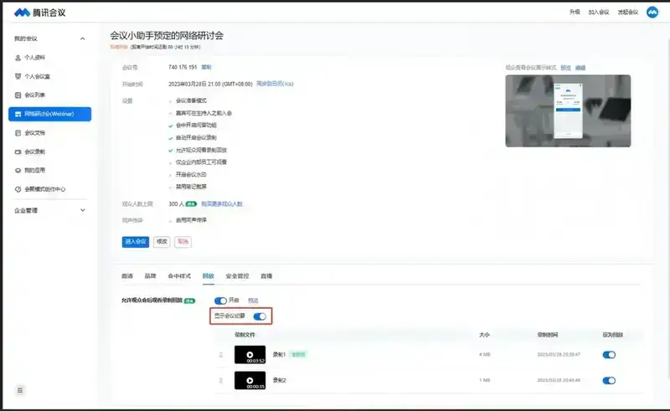Toggle 显示会议纪要 switch
This screenshot has height=411, width=670.
[x=260, y=316]
